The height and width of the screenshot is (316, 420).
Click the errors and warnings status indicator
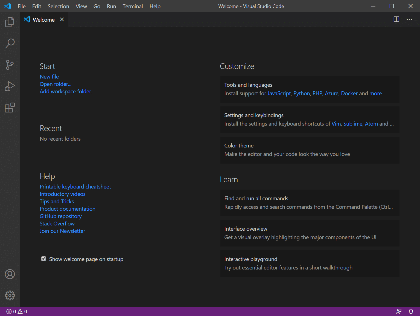[x=15, y=311]
